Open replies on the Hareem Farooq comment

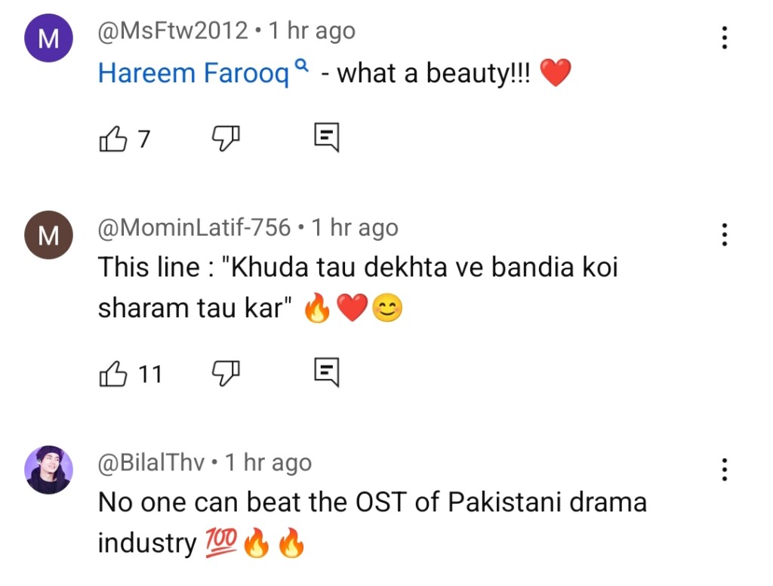(326, 138)
